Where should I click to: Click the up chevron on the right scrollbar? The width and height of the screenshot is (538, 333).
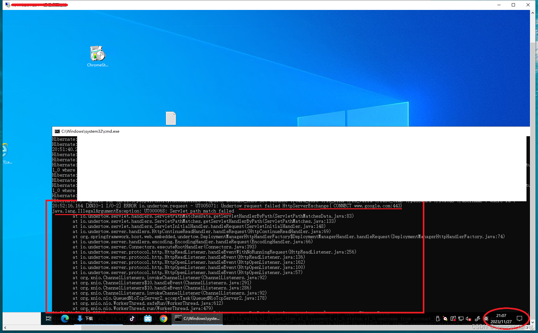tap(533, 12)
